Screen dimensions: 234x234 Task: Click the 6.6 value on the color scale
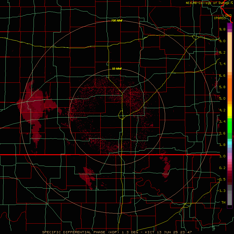(222, 75)
